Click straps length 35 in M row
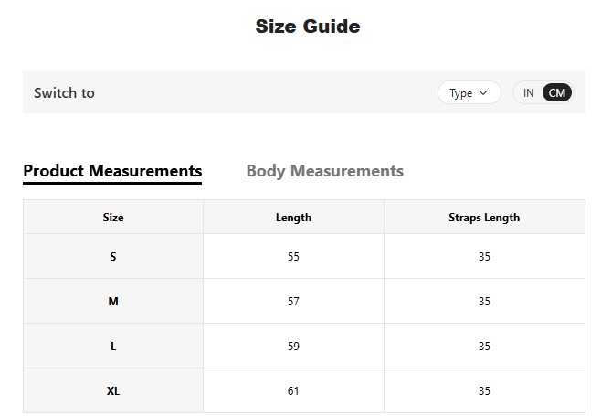The height and width of the screenshot is (416, 601). [484, 301]
